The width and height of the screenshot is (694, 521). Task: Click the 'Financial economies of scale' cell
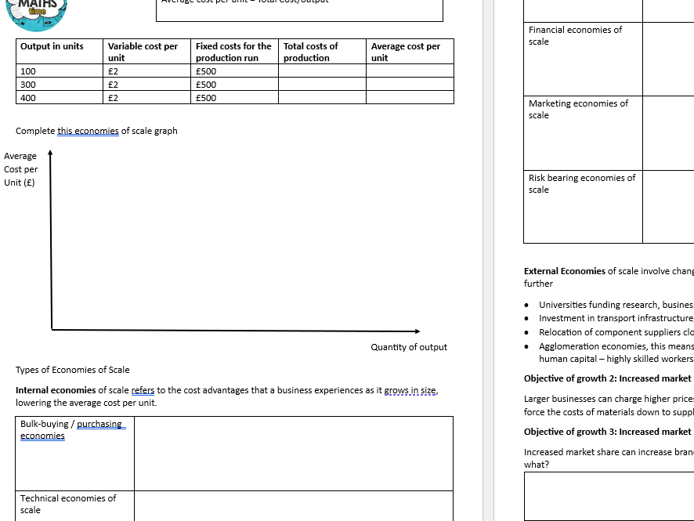583,59
